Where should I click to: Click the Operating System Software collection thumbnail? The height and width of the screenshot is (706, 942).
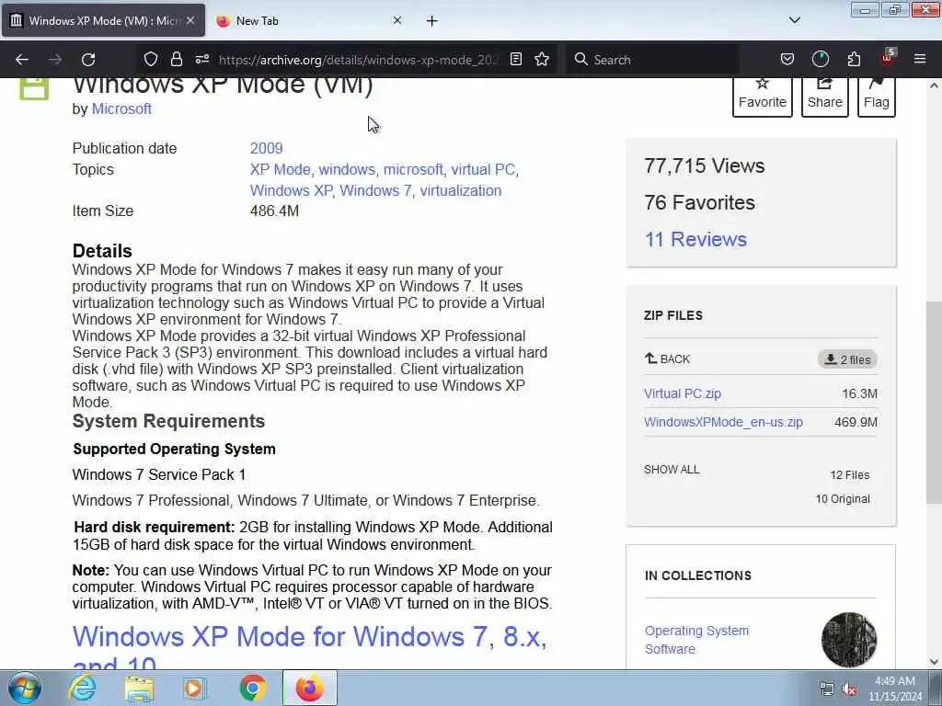pyautogui.click(x=849, y=640)
